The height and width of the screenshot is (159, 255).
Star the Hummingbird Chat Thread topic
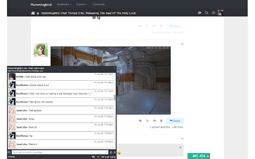point(38,13)
